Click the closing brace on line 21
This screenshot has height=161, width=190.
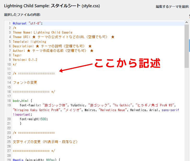coord(21,124)
